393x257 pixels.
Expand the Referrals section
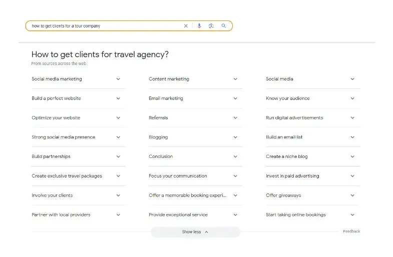click(x=195, y=118)
